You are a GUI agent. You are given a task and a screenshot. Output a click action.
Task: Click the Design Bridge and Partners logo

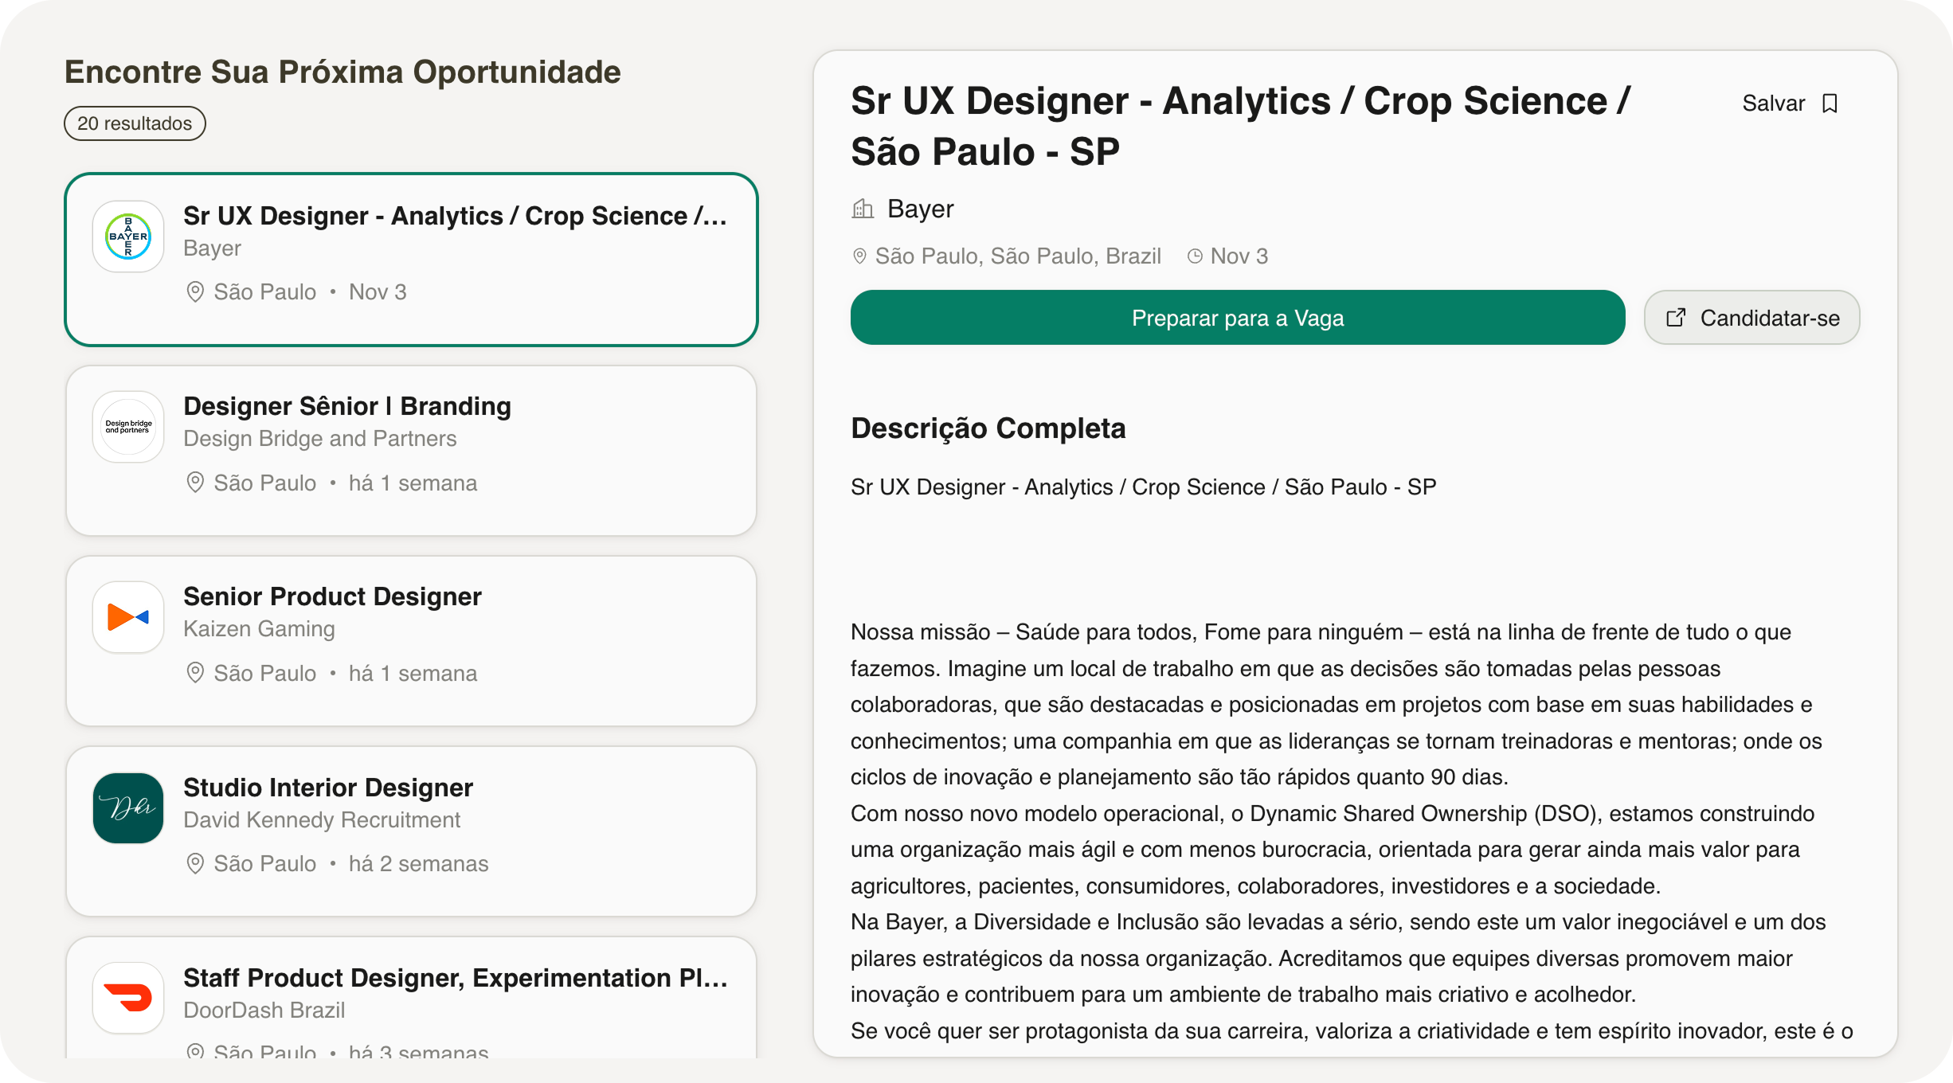pos(128,427)
